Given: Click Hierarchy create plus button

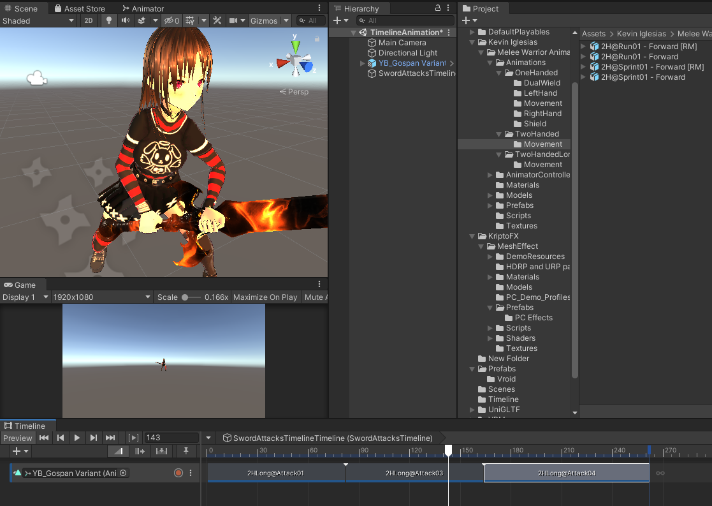Looking at the screenshot, I should (x=337, y=20).
